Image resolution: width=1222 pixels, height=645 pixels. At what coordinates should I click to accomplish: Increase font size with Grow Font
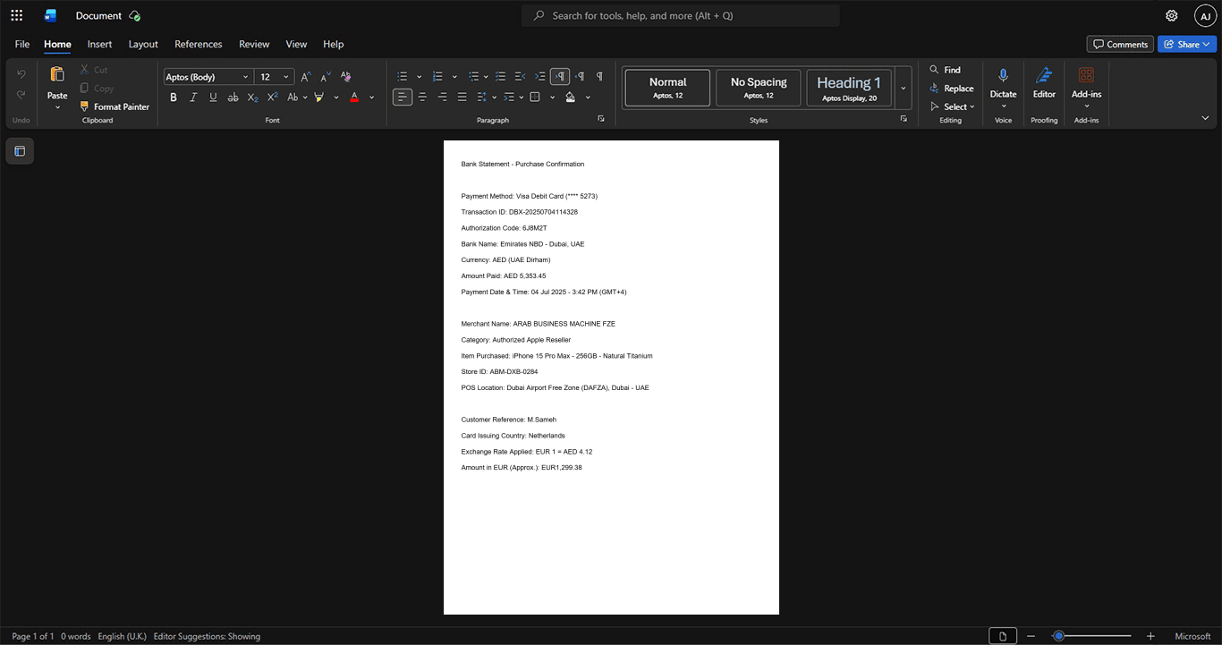tap(306, 77)
